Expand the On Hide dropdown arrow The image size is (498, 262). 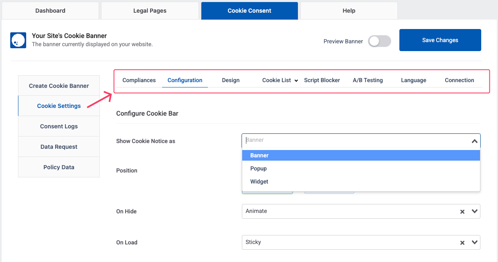(x=475, y=211)
